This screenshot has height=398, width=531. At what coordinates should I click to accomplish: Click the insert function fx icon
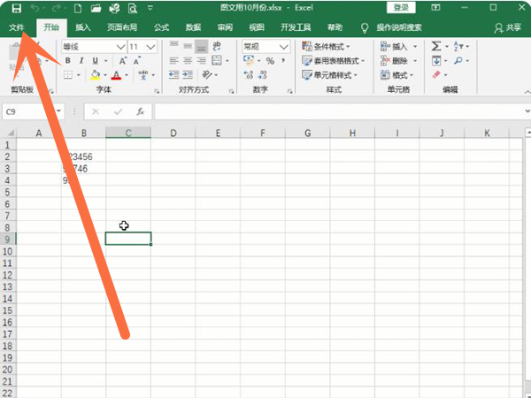(140, 111)
